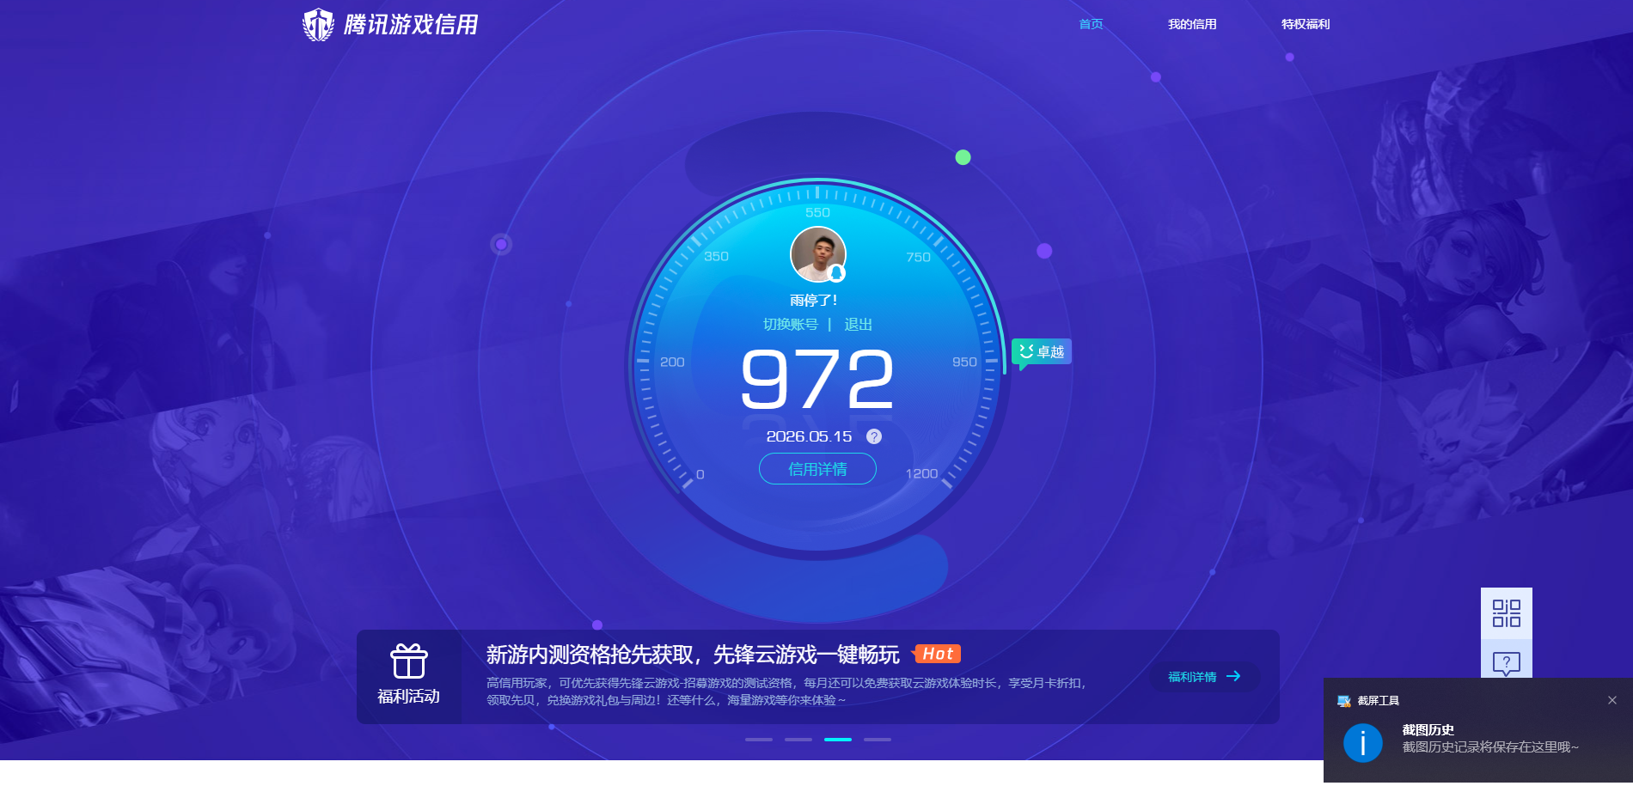The height and width of the screenshot is (786, 1633).
Task: Click the 退出 logout link
Action: (859, 324)
